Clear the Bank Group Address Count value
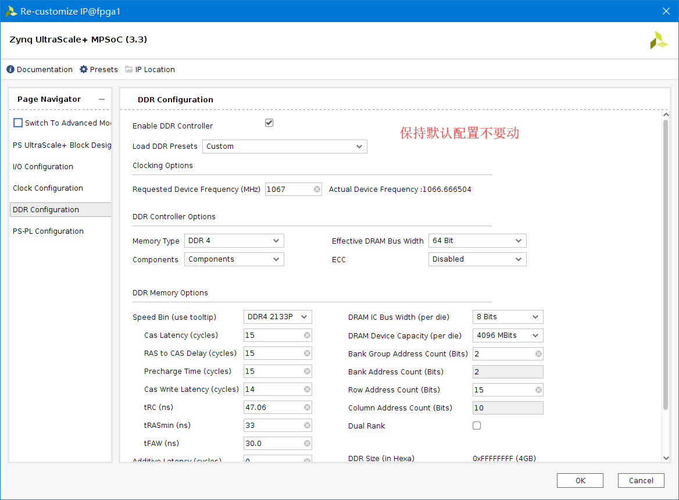 click(538, 353)
